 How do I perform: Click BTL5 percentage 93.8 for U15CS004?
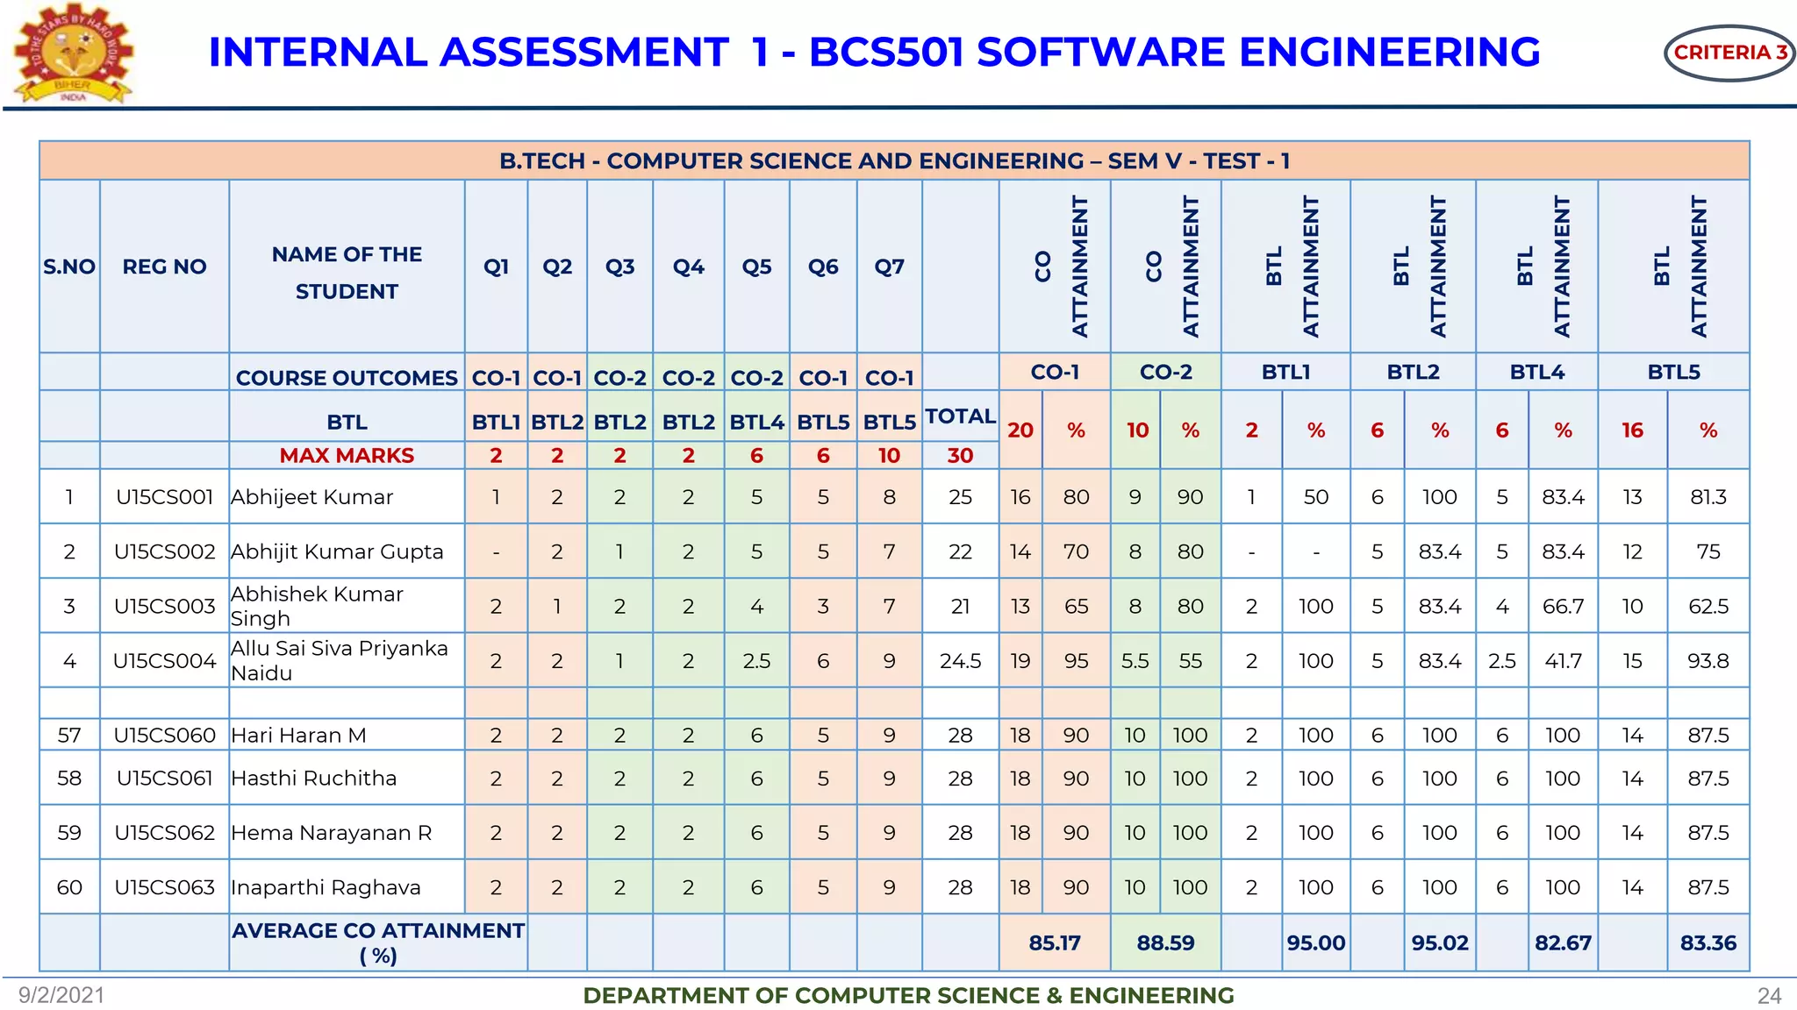point(1708,661)
